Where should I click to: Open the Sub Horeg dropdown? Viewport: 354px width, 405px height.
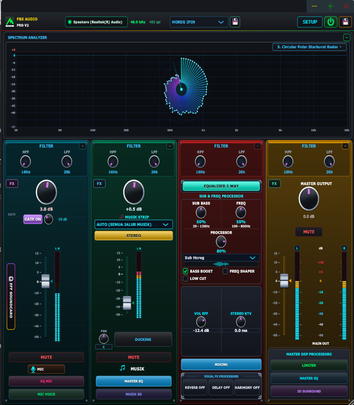(x=221, y=258)
